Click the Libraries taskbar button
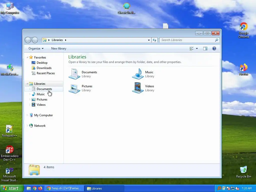The image size is (256, 192). (104, 188)
